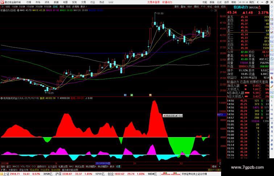Select the MACD indicator tab
The image size is (274, 176).
(16, 167)
